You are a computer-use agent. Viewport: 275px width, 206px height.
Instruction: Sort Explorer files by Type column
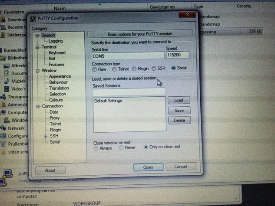coord(199,7)
